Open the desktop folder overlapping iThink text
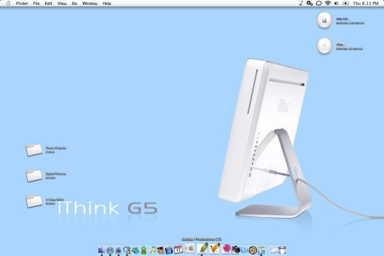 [34, 201]
